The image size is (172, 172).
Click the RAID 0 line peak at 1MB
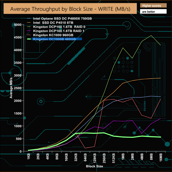(x=123, y=48)
